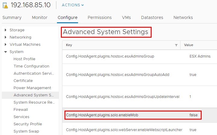Select the Security Profile item
The image size is (217, 135).
coord(28,124)
